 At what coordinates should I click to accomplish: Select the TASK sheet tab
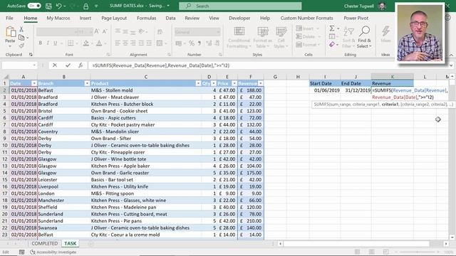pyautogui.click(x=70, y=243)
